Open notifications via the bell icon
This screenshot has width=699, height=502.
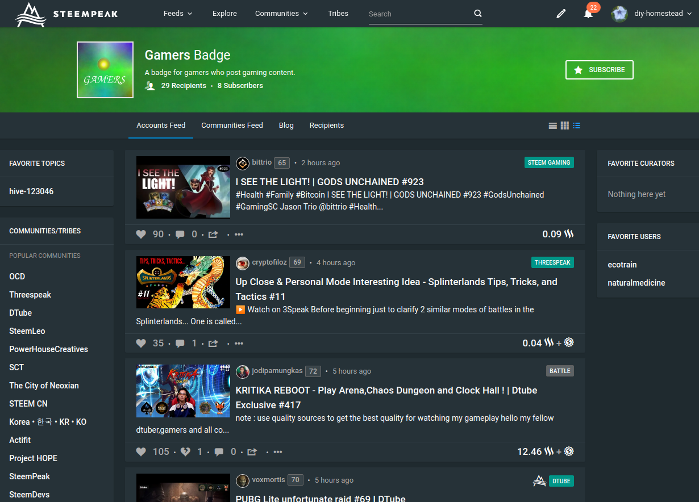coord(588,14)
